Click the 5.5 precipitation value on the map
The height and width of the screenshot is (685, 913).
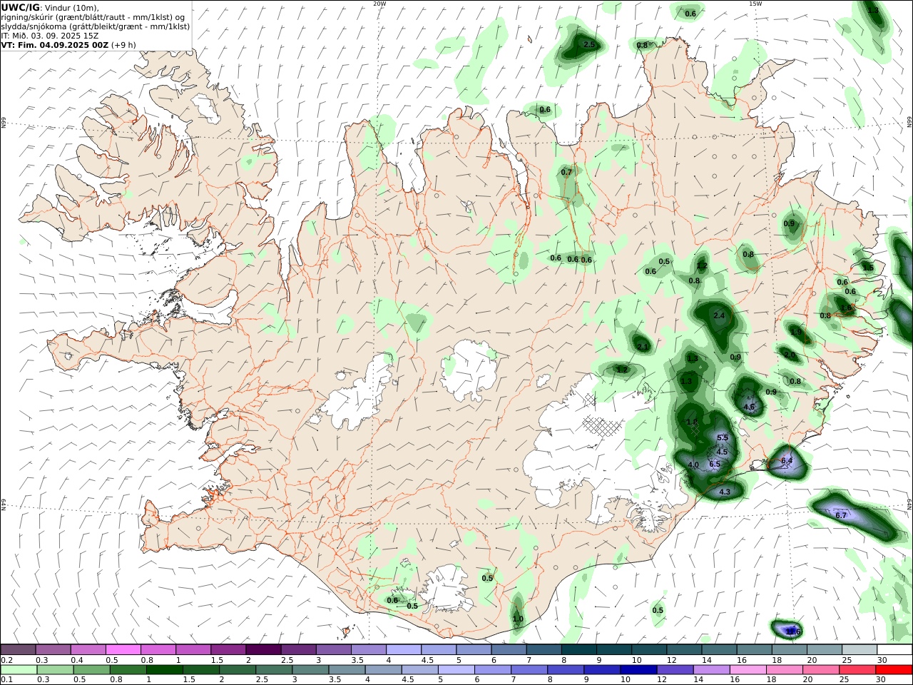(723, 437)
